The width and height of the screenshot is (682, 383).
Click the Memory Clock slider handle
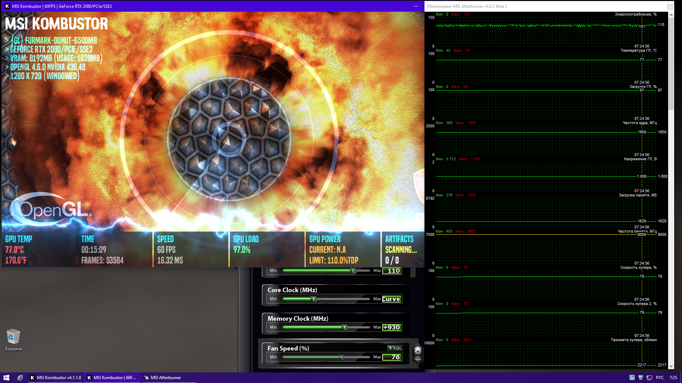click(345, 327)
